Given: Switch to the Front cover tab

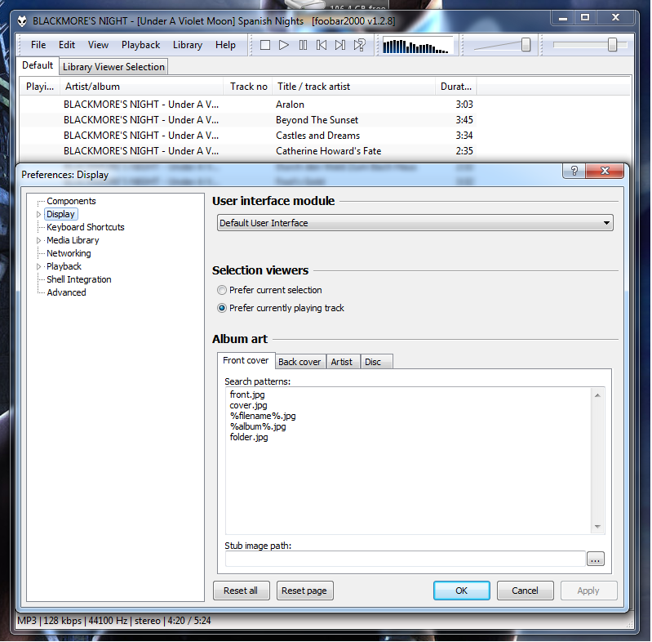Looking at the screenshot, I should pos(246,360).
